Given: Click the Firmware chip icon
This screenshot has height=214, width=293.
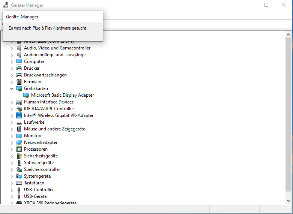Looking at the screenshot, I should 19,82.
